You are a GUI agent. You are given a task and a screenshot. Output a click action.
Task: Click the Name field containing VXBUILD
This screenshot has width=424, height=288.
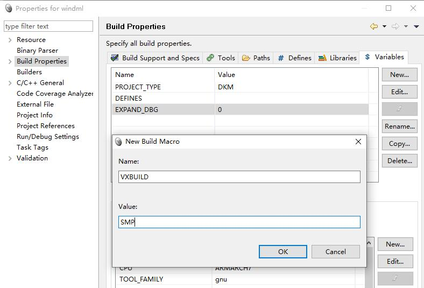[x=239, y=177]
